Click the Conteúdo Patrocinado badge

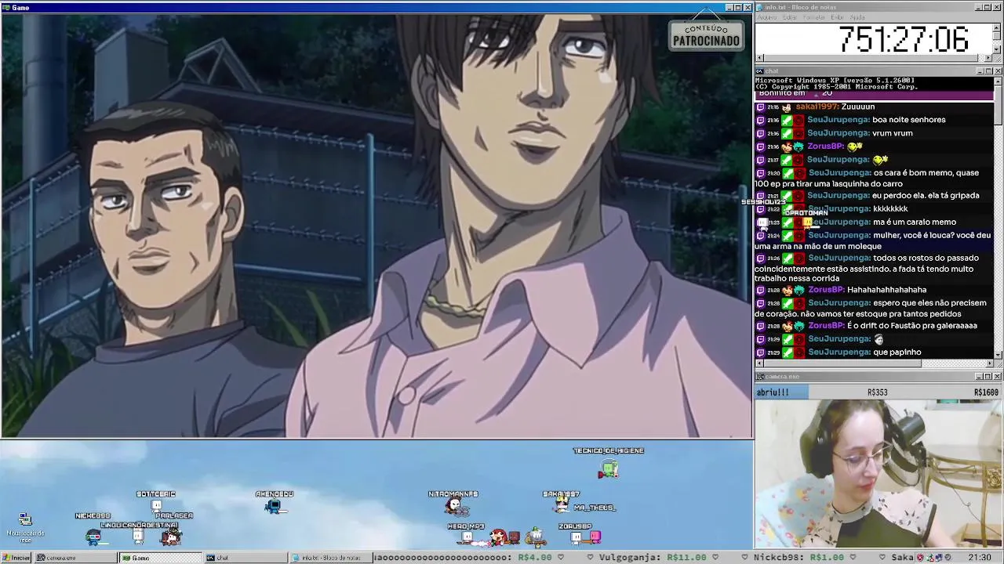tap(706, 35)
